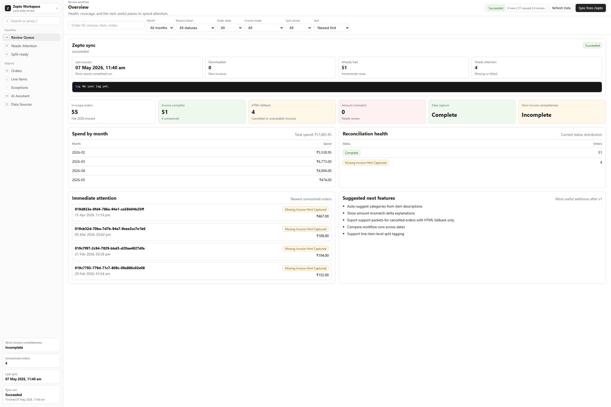Click the Order ID, invoice, item, notes field
The height and width of the screenshot is (407, 611).
click(x=106, y=25)
